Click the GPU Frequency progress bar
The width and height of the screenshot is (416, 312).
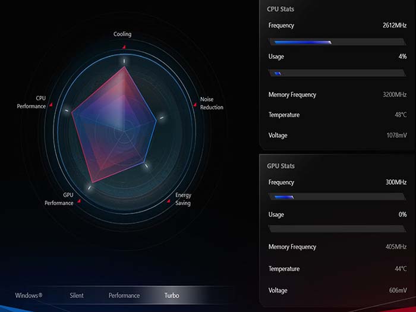[337, 197]
